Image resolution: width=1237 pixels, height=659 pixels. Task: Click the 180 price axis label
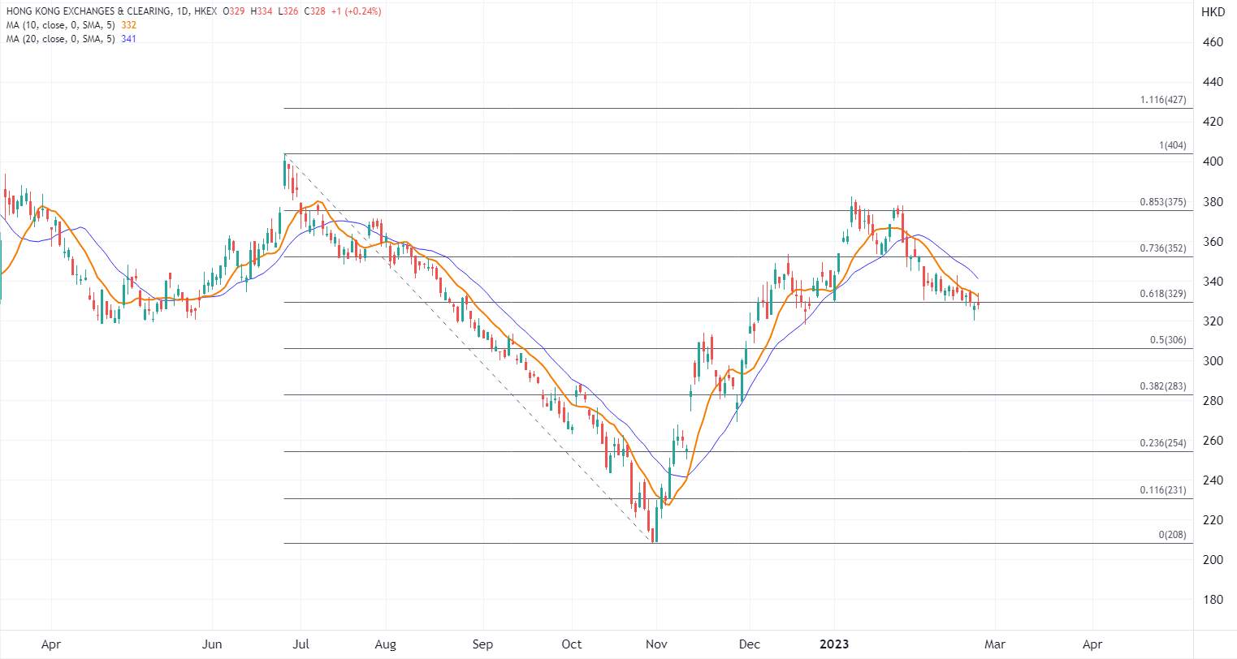(1213, 600)
